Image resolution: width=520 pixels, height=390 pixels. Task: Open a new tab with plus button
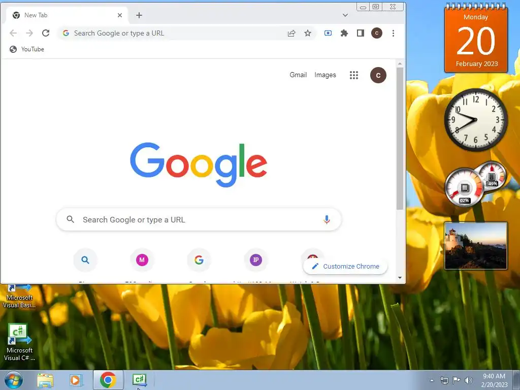point(139,15)
